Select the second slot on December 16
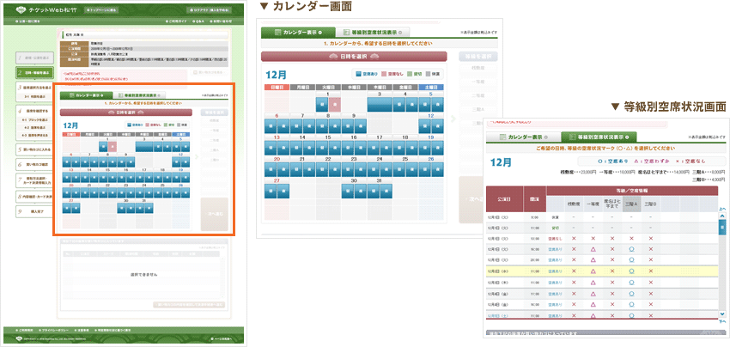The height and width of the screenshot is (347, 730). coord(361,148)
